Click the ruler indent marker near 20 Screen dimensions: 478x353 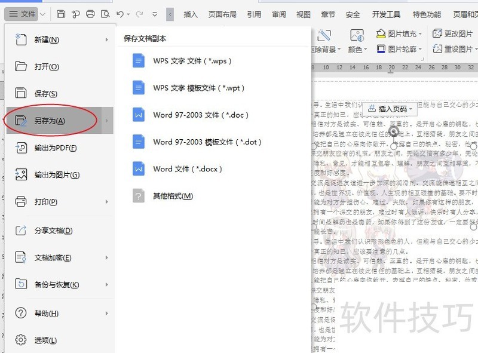[391, 72]
